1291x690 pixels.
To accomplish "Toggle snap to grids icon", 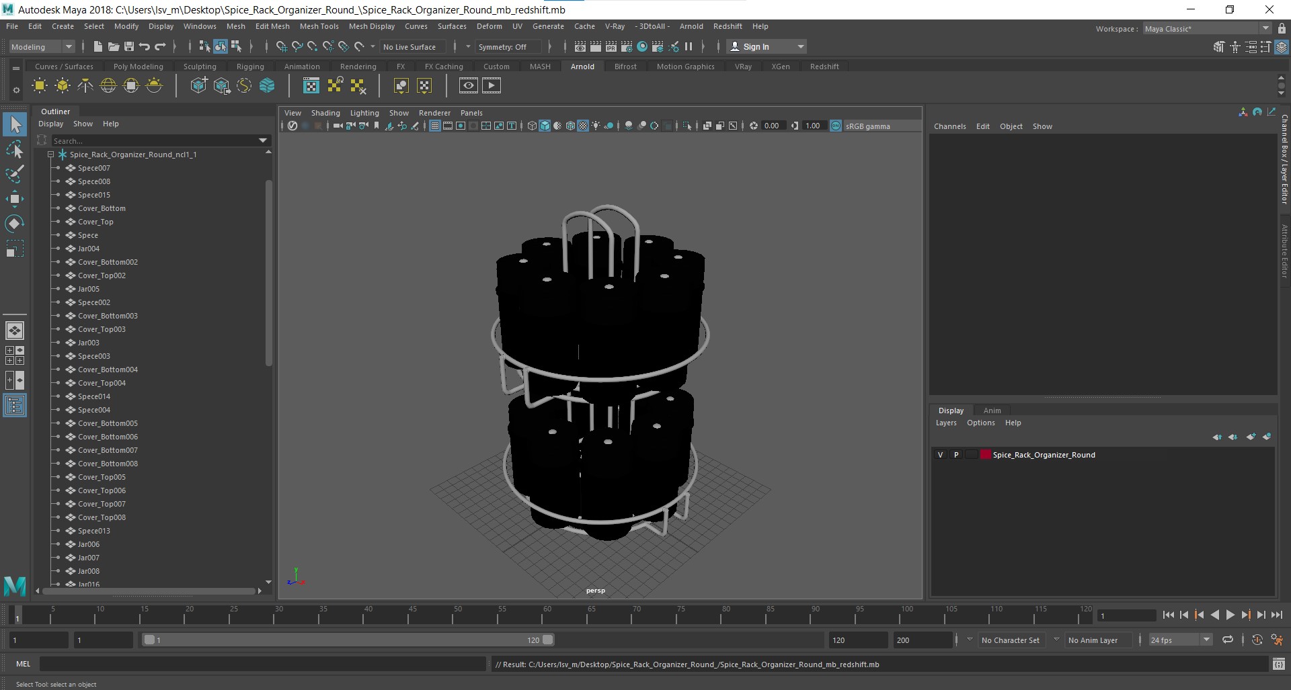I will click(x=282, y=46).
